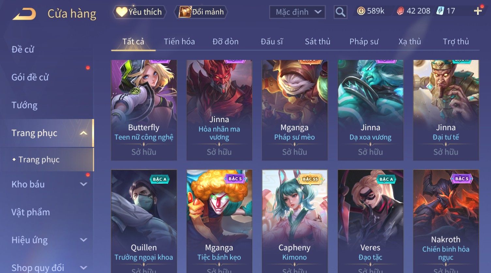Open Tướng in the sidebar
This screenshot has height=273, width=491.
coord(24,105)
